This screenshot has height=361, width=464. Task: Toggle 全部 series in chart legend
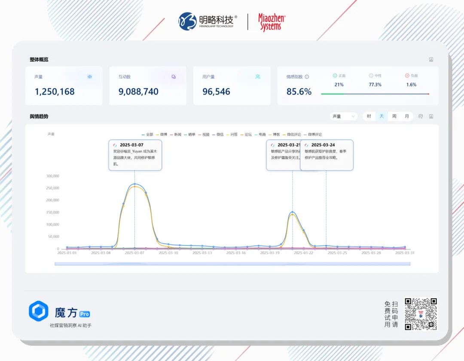click(x=147, y=134)
